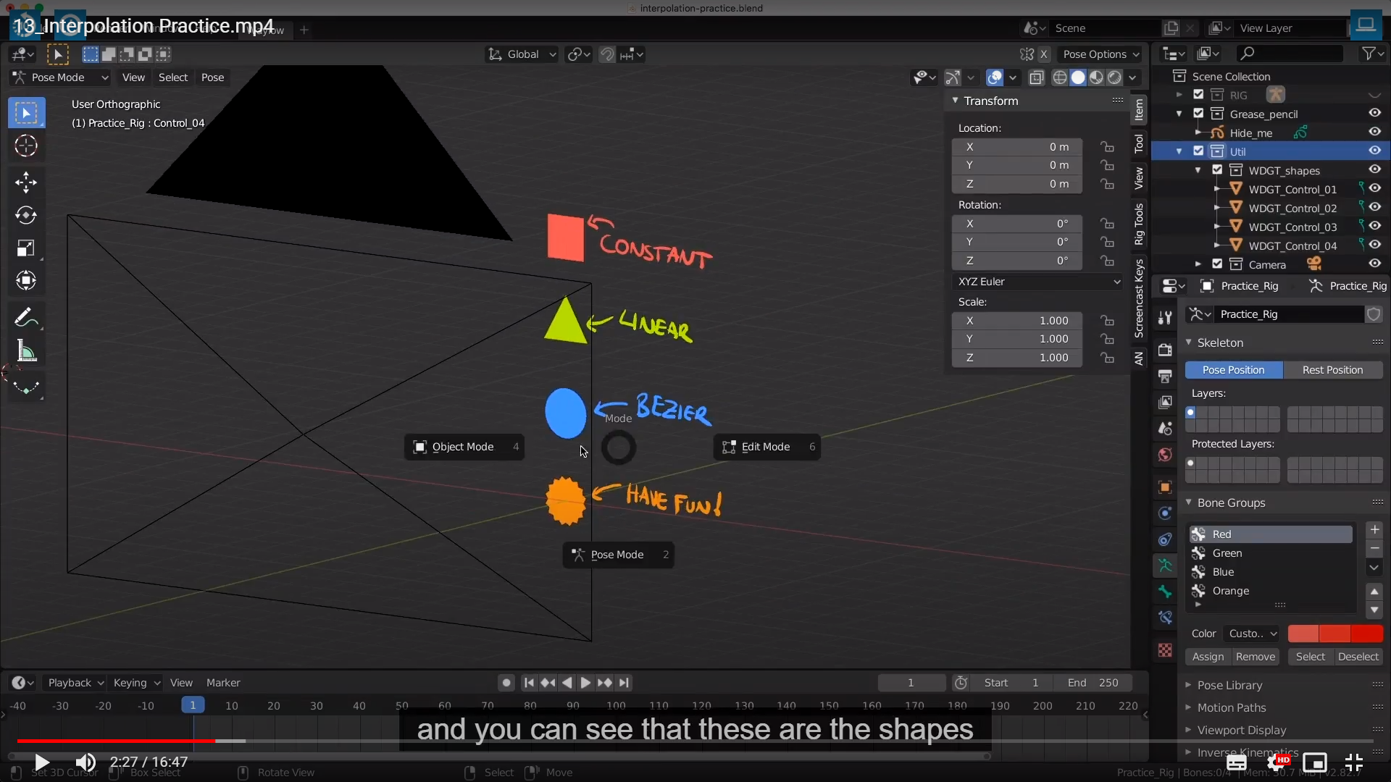The image size is (1391, 782).
Task: Select the Scale tool in toolbar
Action: click(26, 248)
